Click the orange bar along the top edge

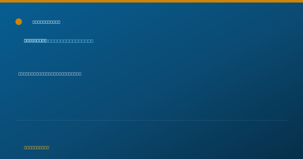[151, 1]
